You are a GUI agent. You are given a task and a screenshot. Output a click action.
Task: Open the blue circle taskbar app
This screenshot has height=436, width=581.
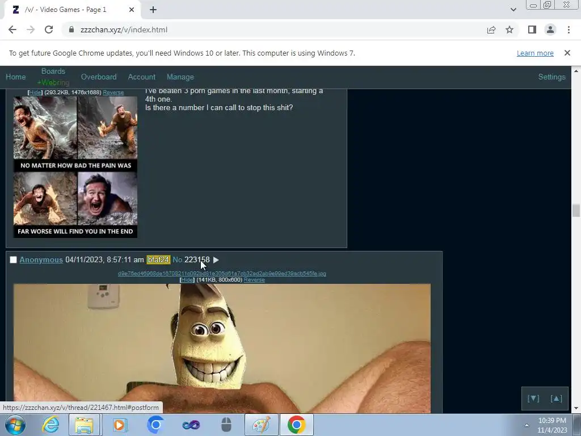point(155,425)
